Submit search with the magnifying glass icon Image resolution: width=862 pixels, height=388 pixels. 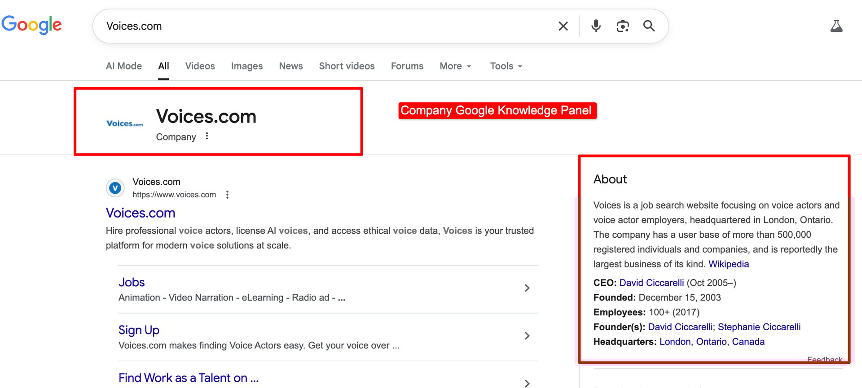click(x=649, y=26)
